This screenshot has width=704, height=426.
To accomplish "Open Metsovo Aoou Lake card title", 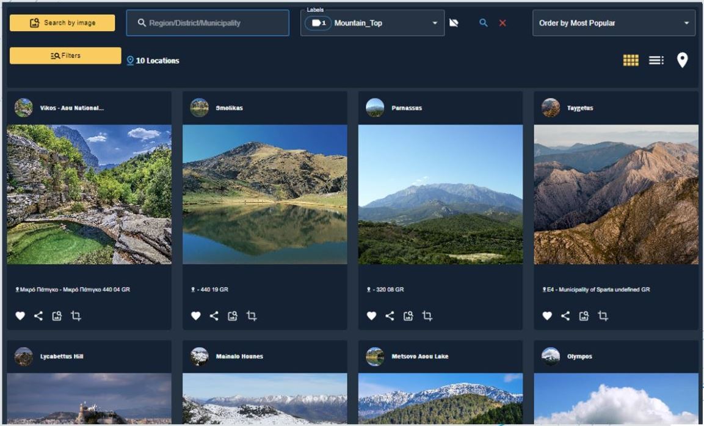I will [x=420, y=356].
